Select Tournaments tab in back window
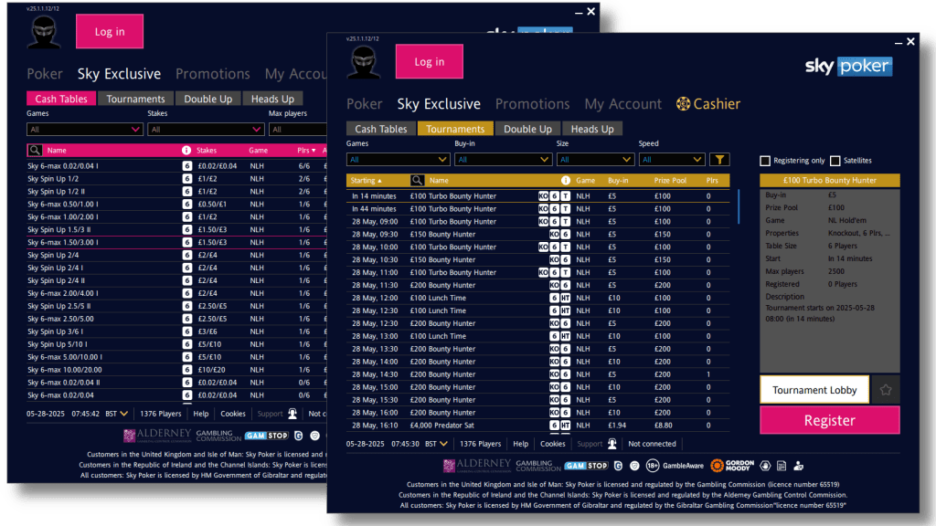Viewport: 936px width, 526px height. [135, 99]
